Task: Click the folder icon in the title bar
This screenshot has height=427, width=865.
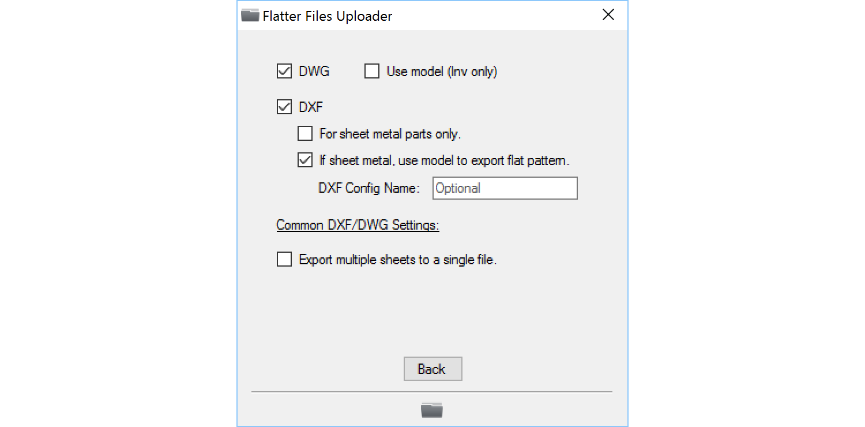Action: pos(250,16)
